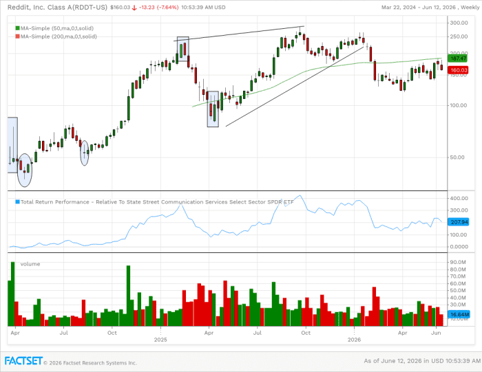Click the 10:53:39 AM USD timestamp in header

coord(203,8)
